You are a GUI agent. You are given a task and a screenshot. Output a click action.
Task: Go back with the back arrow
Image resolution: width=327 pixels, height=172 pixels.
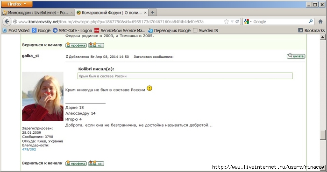click(x=7, y=21)
